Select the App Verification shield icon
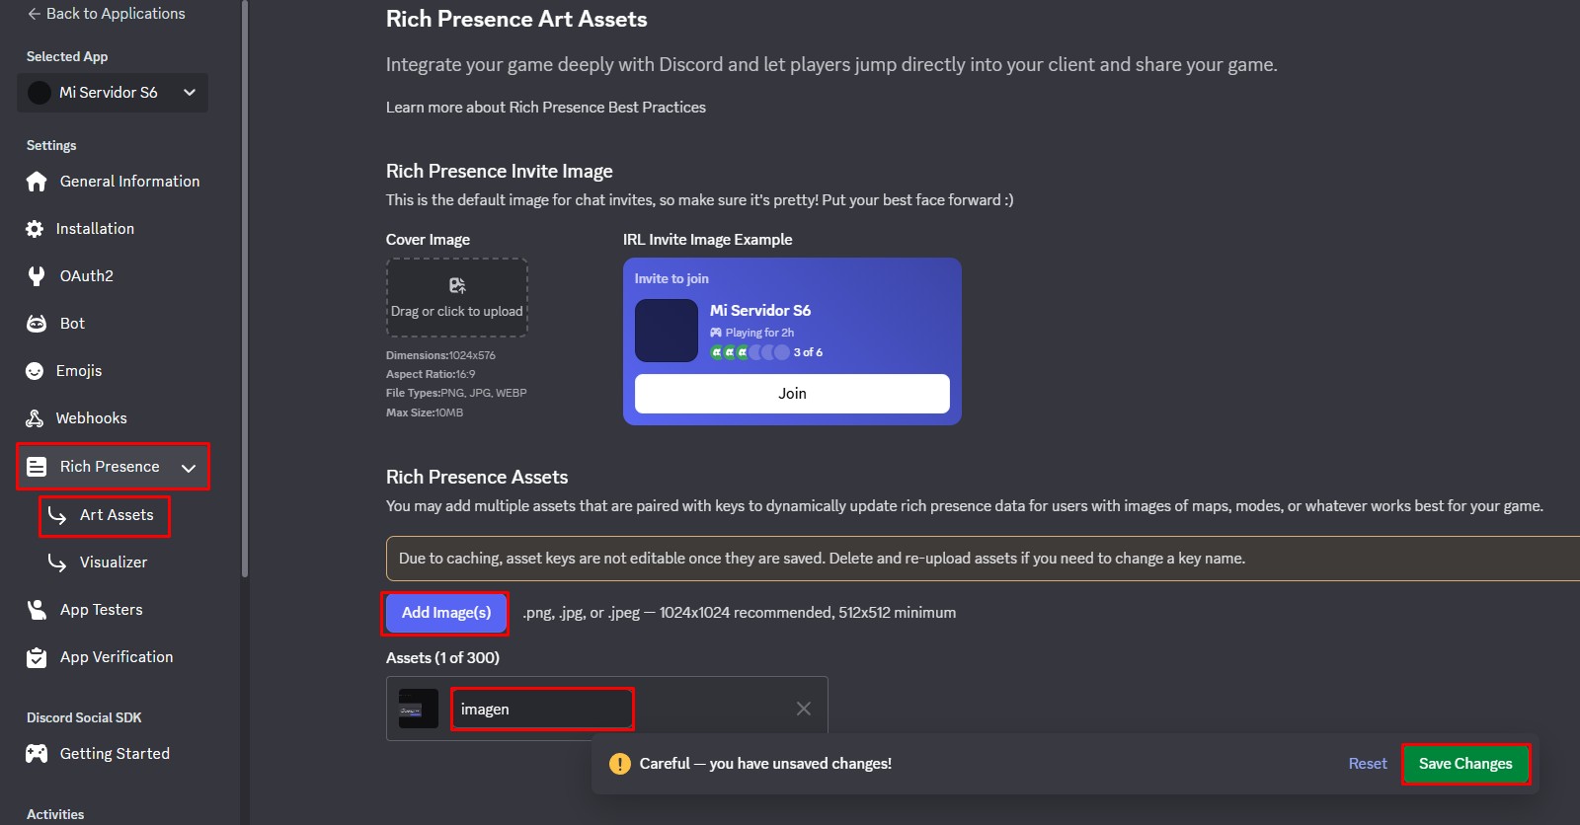The width and height of the screenshot is (1580, 825). coord(34,656)
